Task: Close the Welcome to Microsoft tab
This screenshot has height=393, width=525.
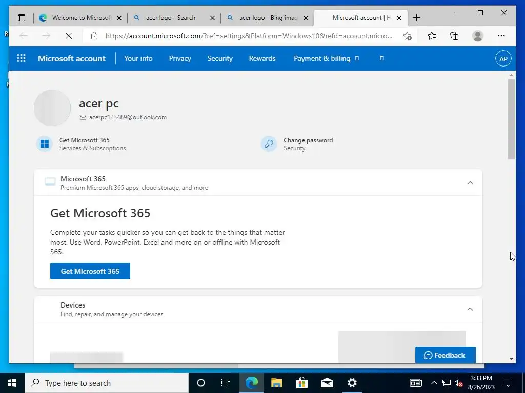Action: 119,18
